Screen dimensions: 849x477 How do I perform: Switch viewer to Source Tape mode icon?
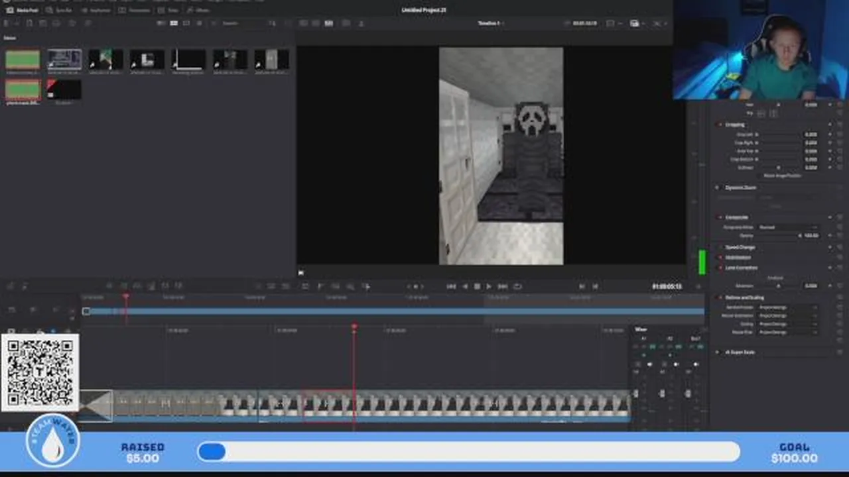click(x=316, y=23)
